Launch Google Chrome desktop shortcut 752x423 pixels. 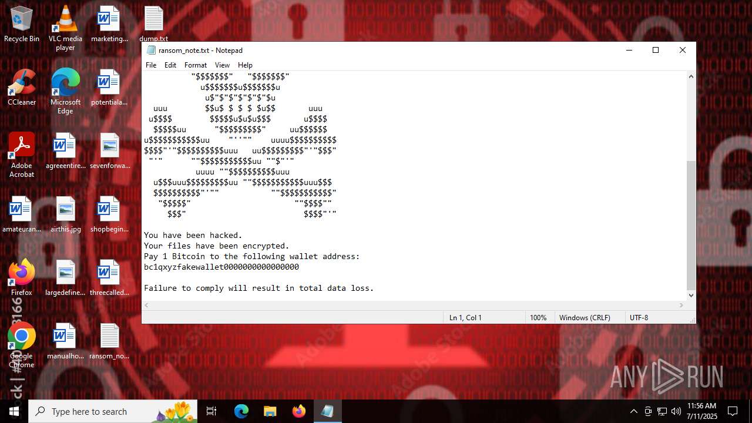(x=22, y=345)
